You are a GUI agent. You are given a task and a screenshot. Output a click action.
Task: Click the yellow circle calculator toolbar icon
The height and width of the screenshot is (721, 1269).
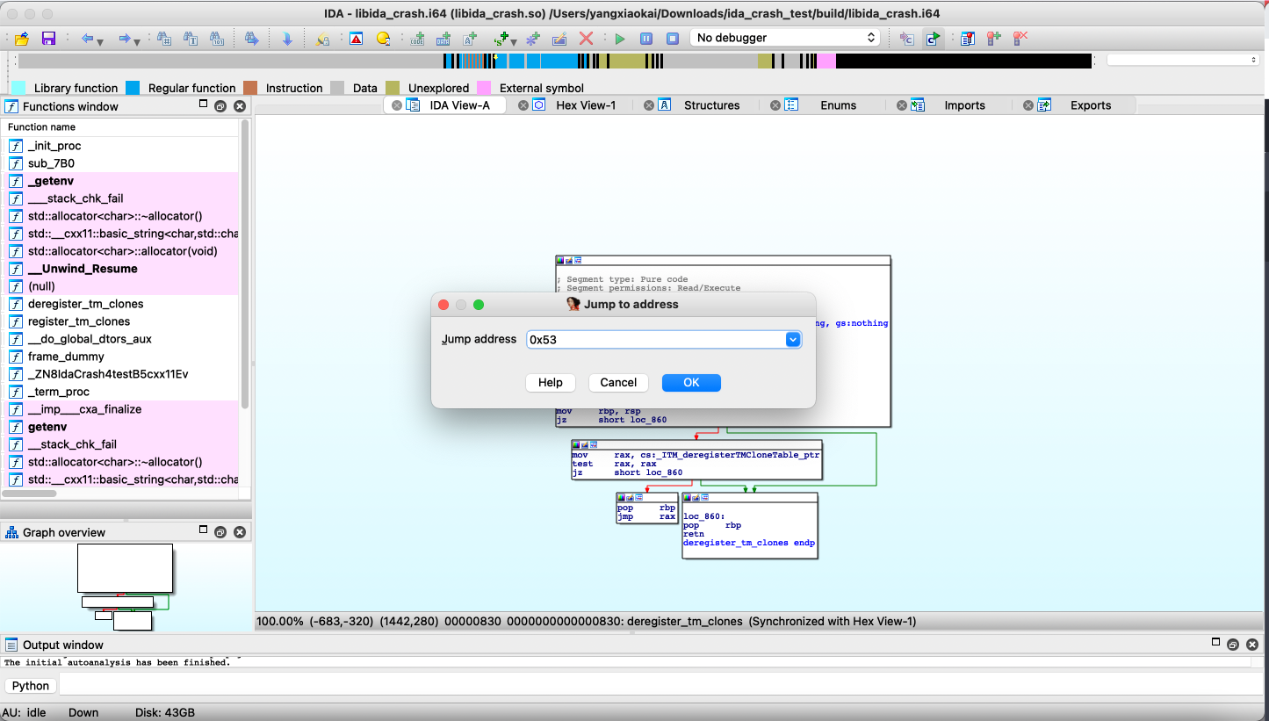tap(383, 39)
